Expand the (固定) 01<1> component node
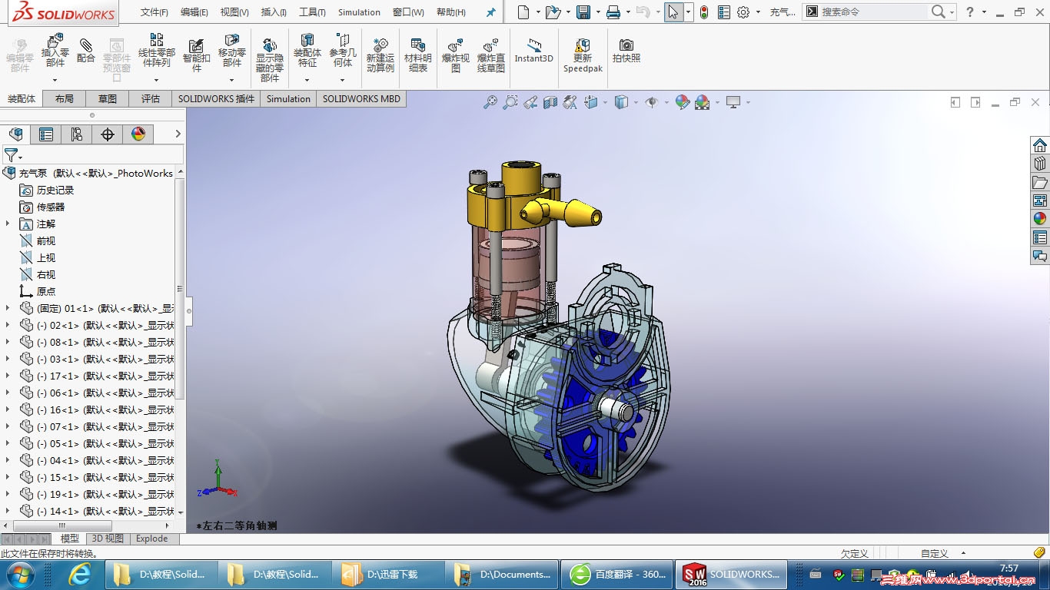The width and height of the screenshot is (1050, 590). (8, 308)
